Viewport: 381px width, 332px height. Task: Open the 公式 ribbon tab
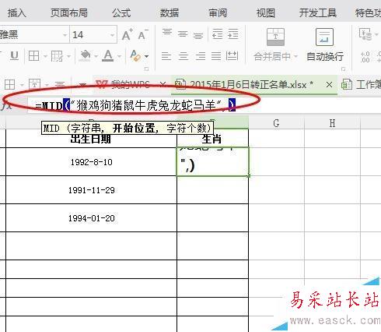pyautogui.click(x=121, y=12)
